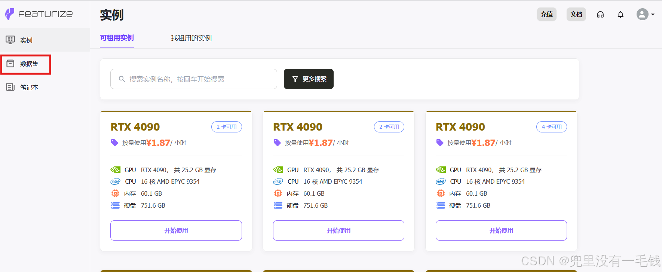662x272 pixels.
Task: Click the 数据集 archive icon in sidebar
Action: 10,64
